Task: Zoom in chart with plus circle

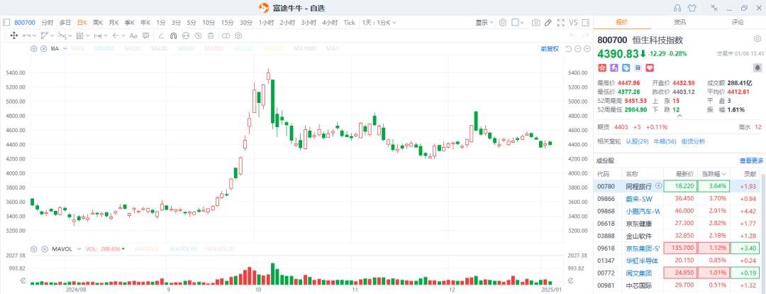Action: 587,48
